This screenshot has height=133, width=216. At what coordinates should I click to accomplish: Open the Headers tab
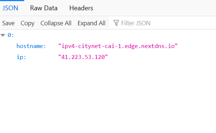coord(81,8)
